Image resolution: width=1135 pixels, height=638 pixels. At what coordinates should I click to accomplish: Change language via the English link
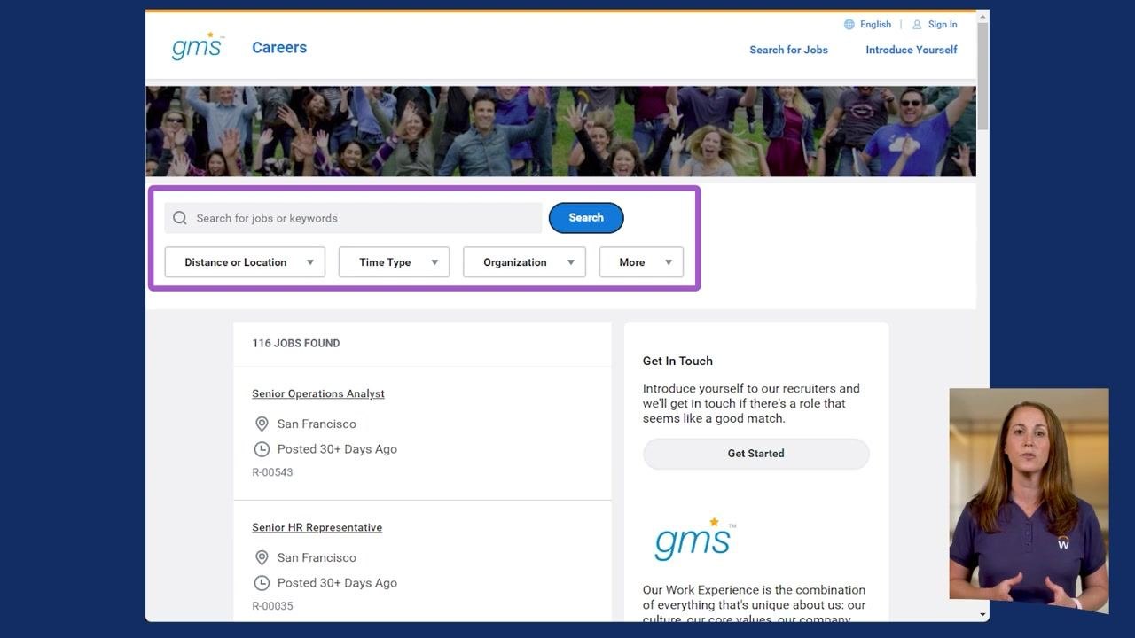(x=875, y=25)
